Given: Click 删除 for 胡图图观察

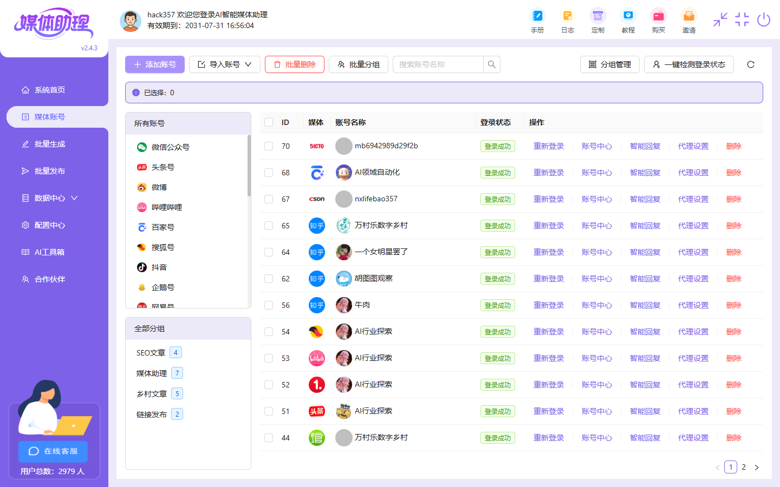Looking at the screenshot, I should point(734,279).
